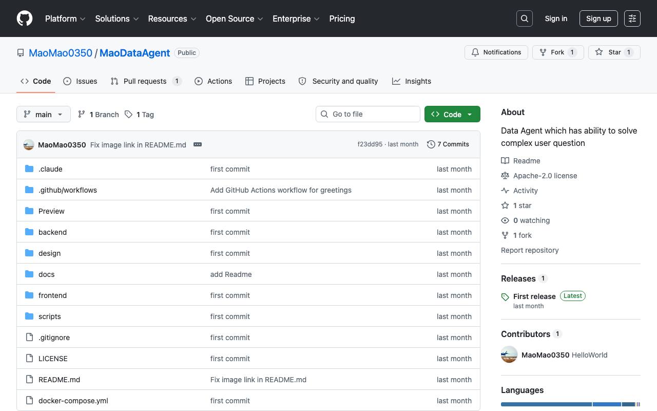Expand the Open Source menu

(x=235, y=18)
